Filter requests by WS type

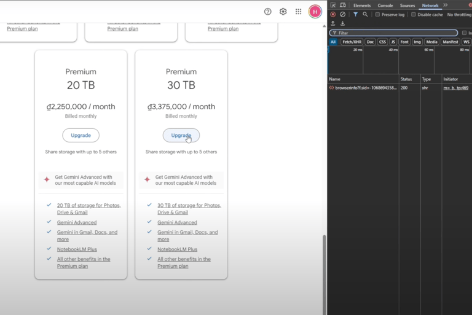[x=466, y=42]
